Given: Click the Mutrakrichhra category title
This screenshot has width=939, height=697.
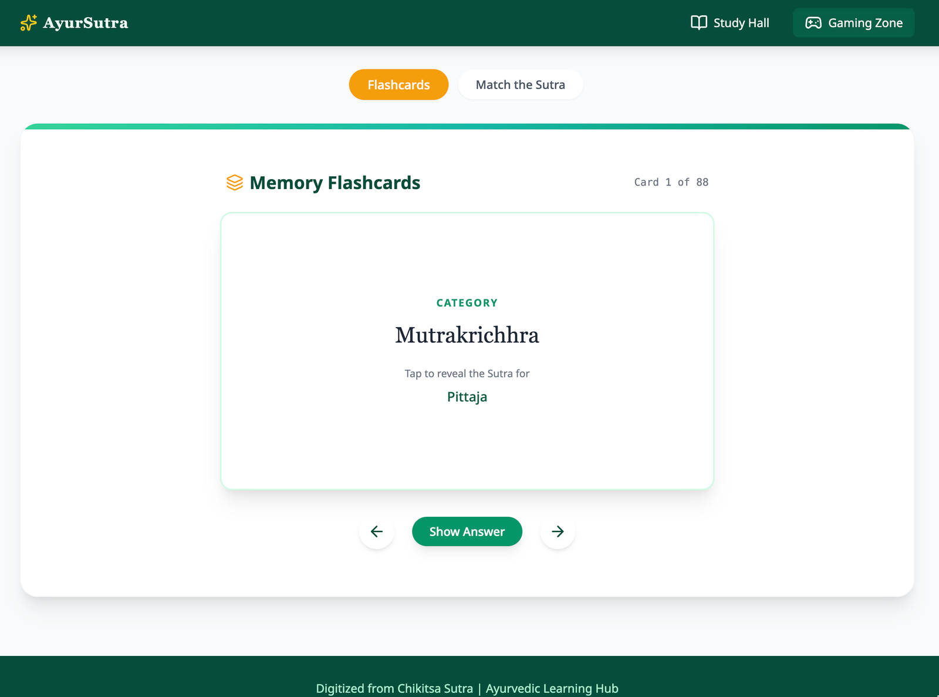Looking at the screenshot, I should point(467,335).
